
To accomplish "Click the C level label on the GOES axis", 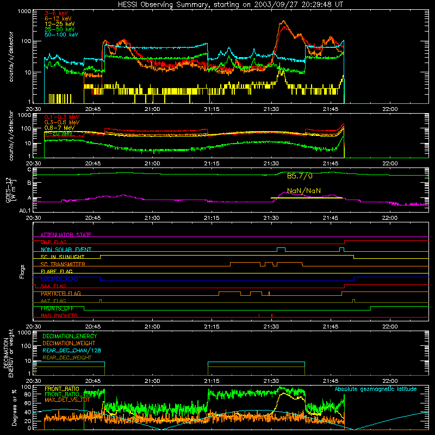I will [29, 170].
